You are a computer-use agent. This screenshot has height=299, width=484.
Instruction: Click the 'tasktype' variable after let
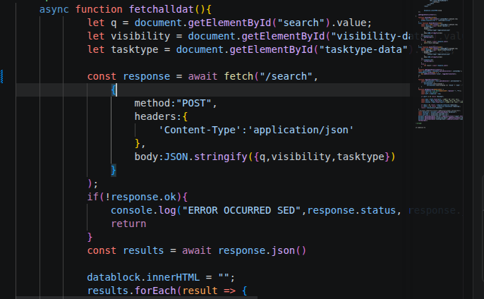135,49
